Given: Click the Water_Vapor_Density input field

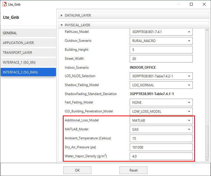Looking at the screenshot, I should 161,156.
